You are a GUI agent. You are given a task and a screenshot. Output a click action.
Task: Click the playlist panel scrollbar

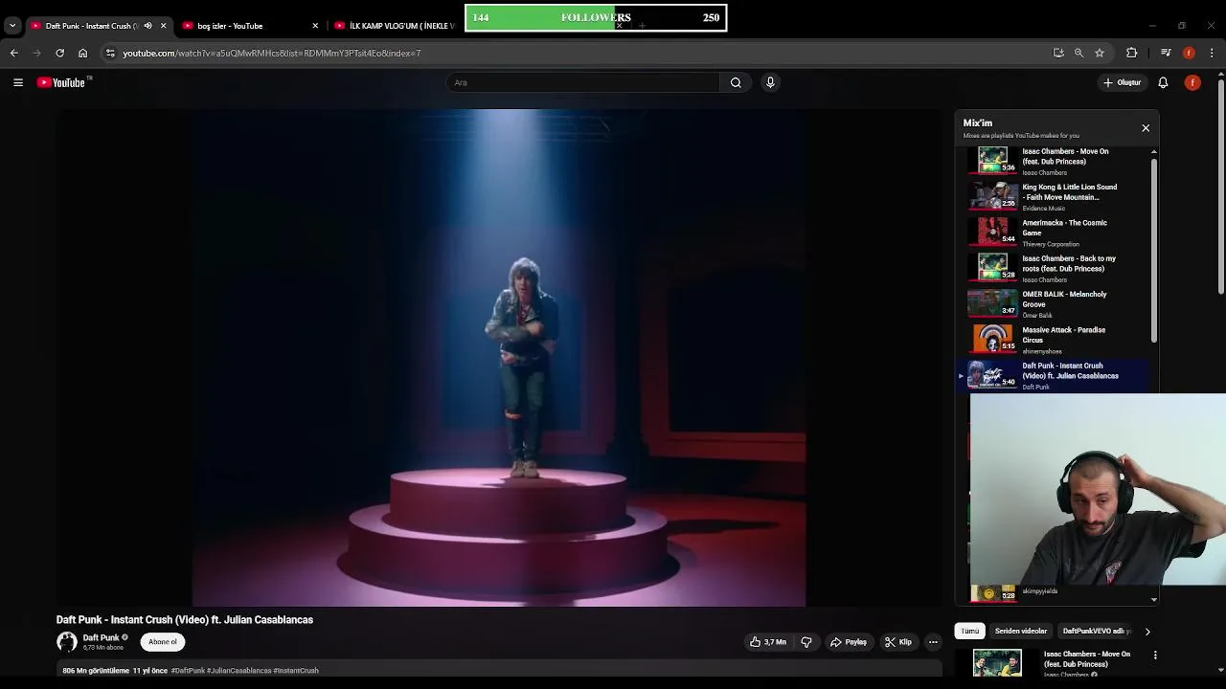tap(1153, 251)
